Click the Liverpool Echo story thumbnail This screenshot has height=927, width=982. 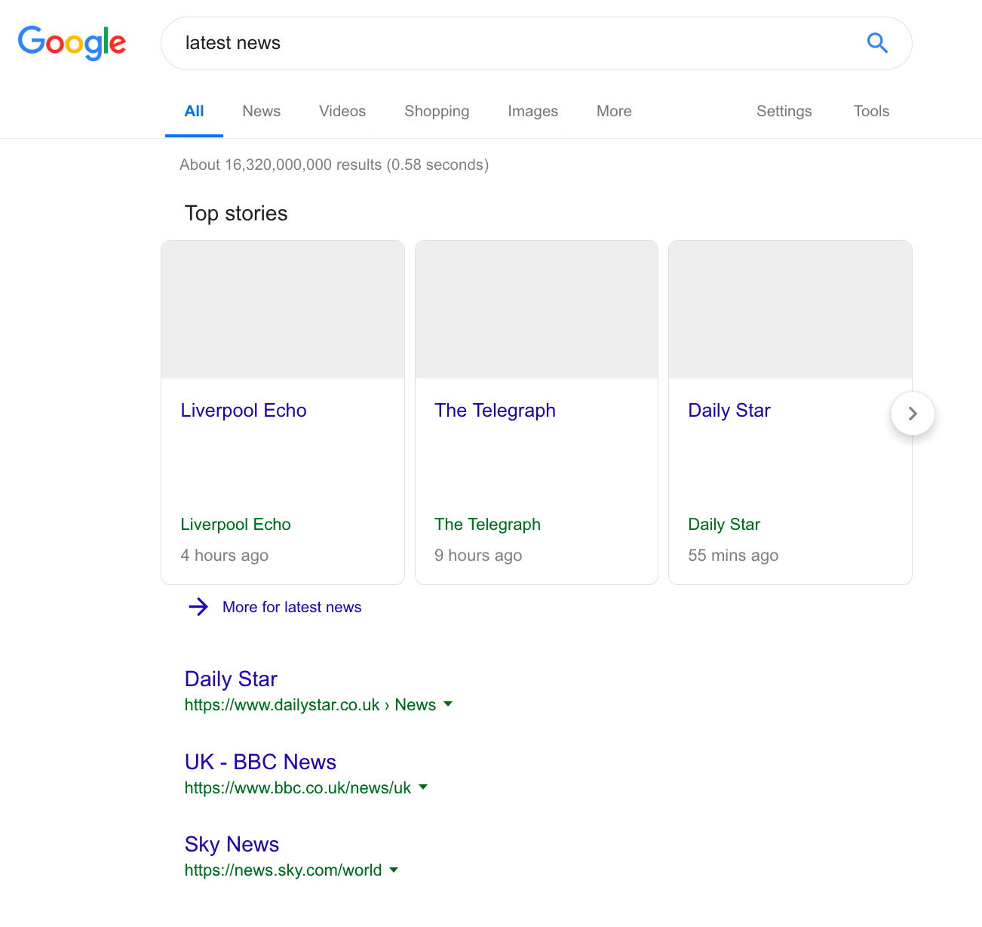283,310
